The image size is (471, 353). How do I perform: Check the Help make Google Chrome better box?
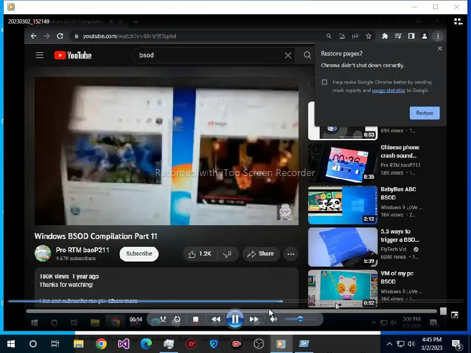324,82
